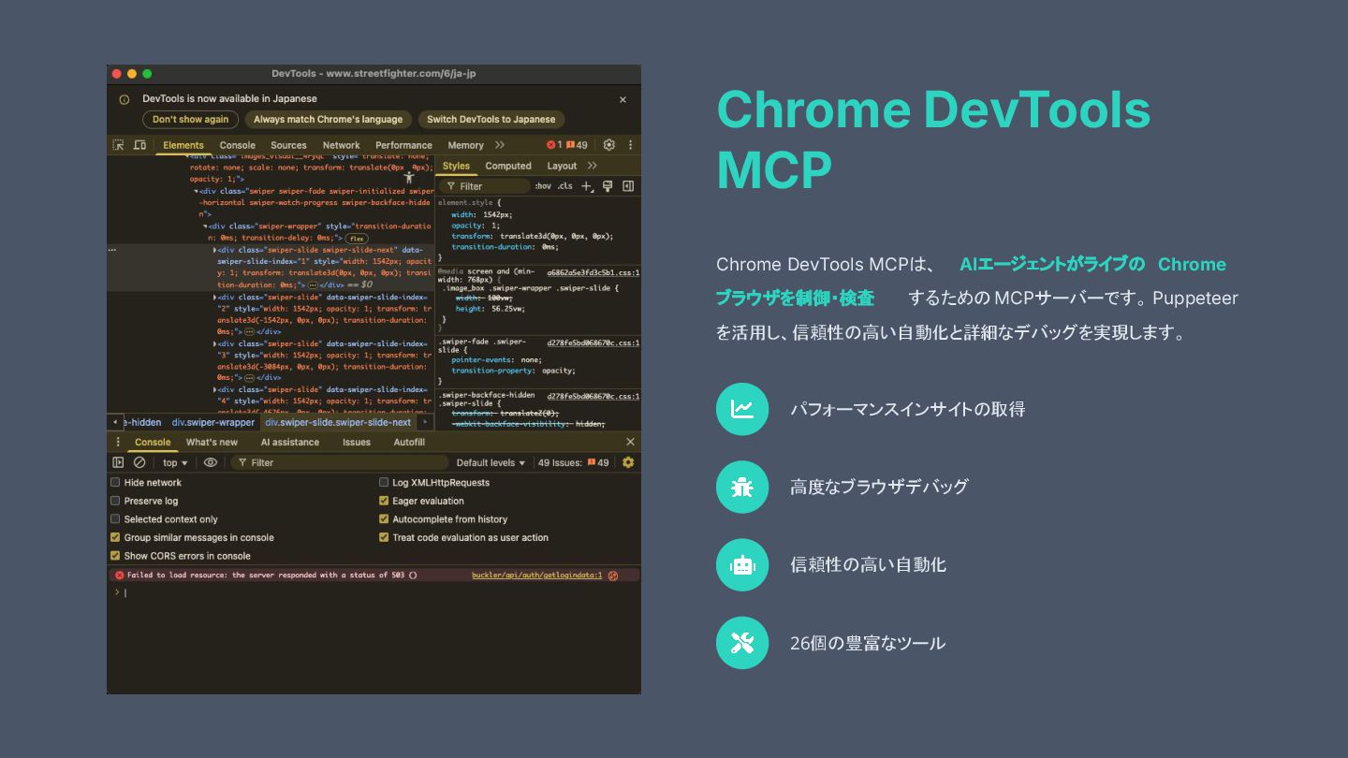Open the a6862a5e3fd3c5b1.css:1 stylesheet link
This screenshot has height=758, width=1348.
pyautogui.click(x=593, y=272)
